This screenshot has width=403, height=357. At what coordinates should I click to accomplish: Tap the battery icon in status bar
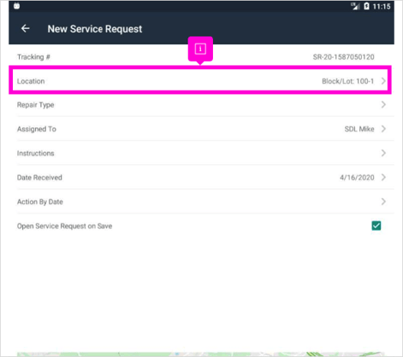(x=366, y=6)
